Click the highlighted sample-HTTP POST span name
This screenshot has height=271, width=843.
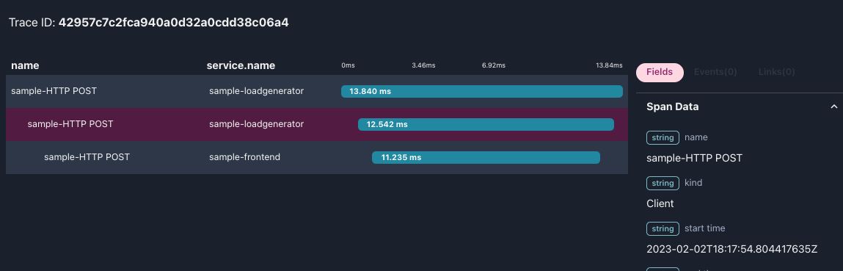click(70, 124)
